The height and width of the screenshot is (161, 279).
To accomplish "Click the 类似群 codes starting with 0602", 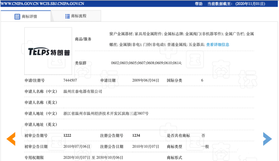I will tap(146, 63).
